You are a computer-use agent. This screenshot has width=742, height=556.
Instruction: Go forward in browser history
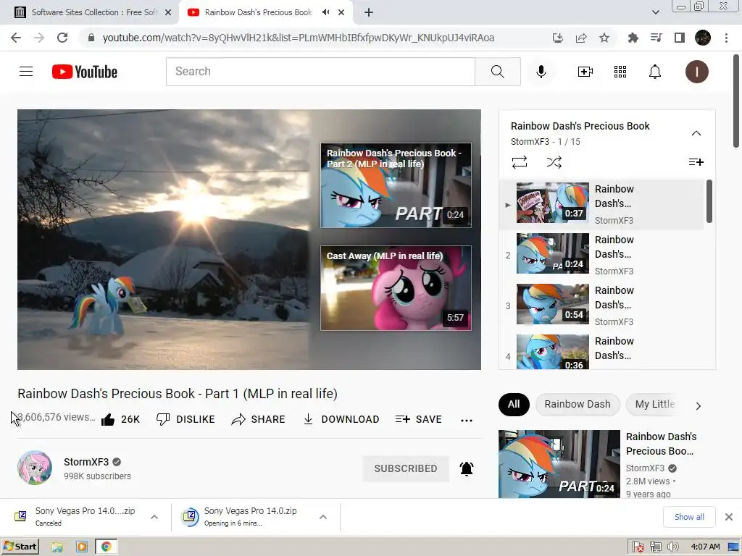point(39,38)
